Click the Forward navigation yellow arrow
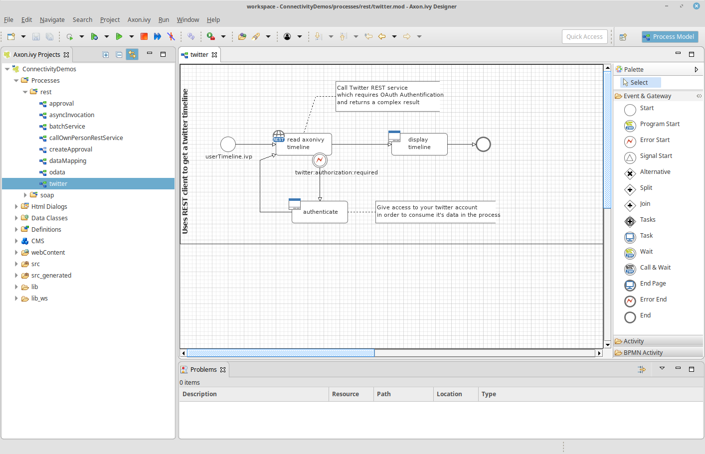Viewport: 705px width, 454px height. [407, 36]
